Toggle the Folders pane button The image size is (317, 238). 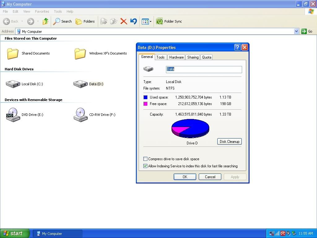click(x=85, y=21)
